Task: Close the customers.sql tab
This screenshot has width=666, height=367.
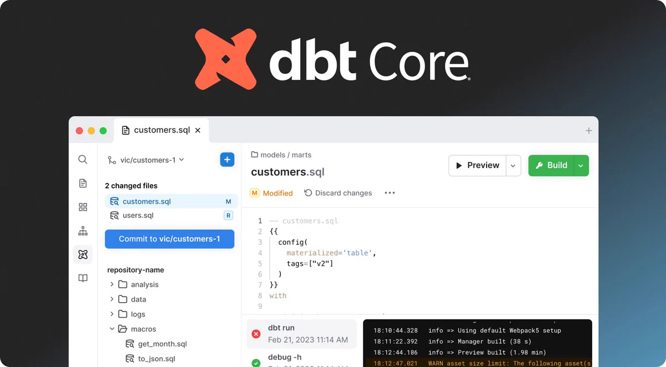Action: tap(198, 131)
